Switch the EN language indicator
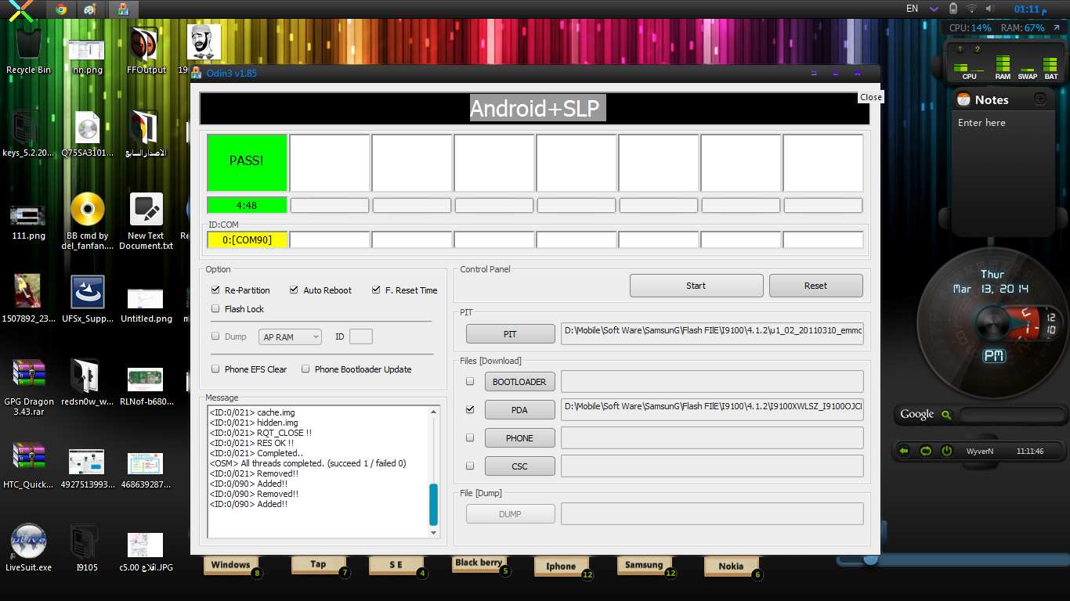 point(912,9)
